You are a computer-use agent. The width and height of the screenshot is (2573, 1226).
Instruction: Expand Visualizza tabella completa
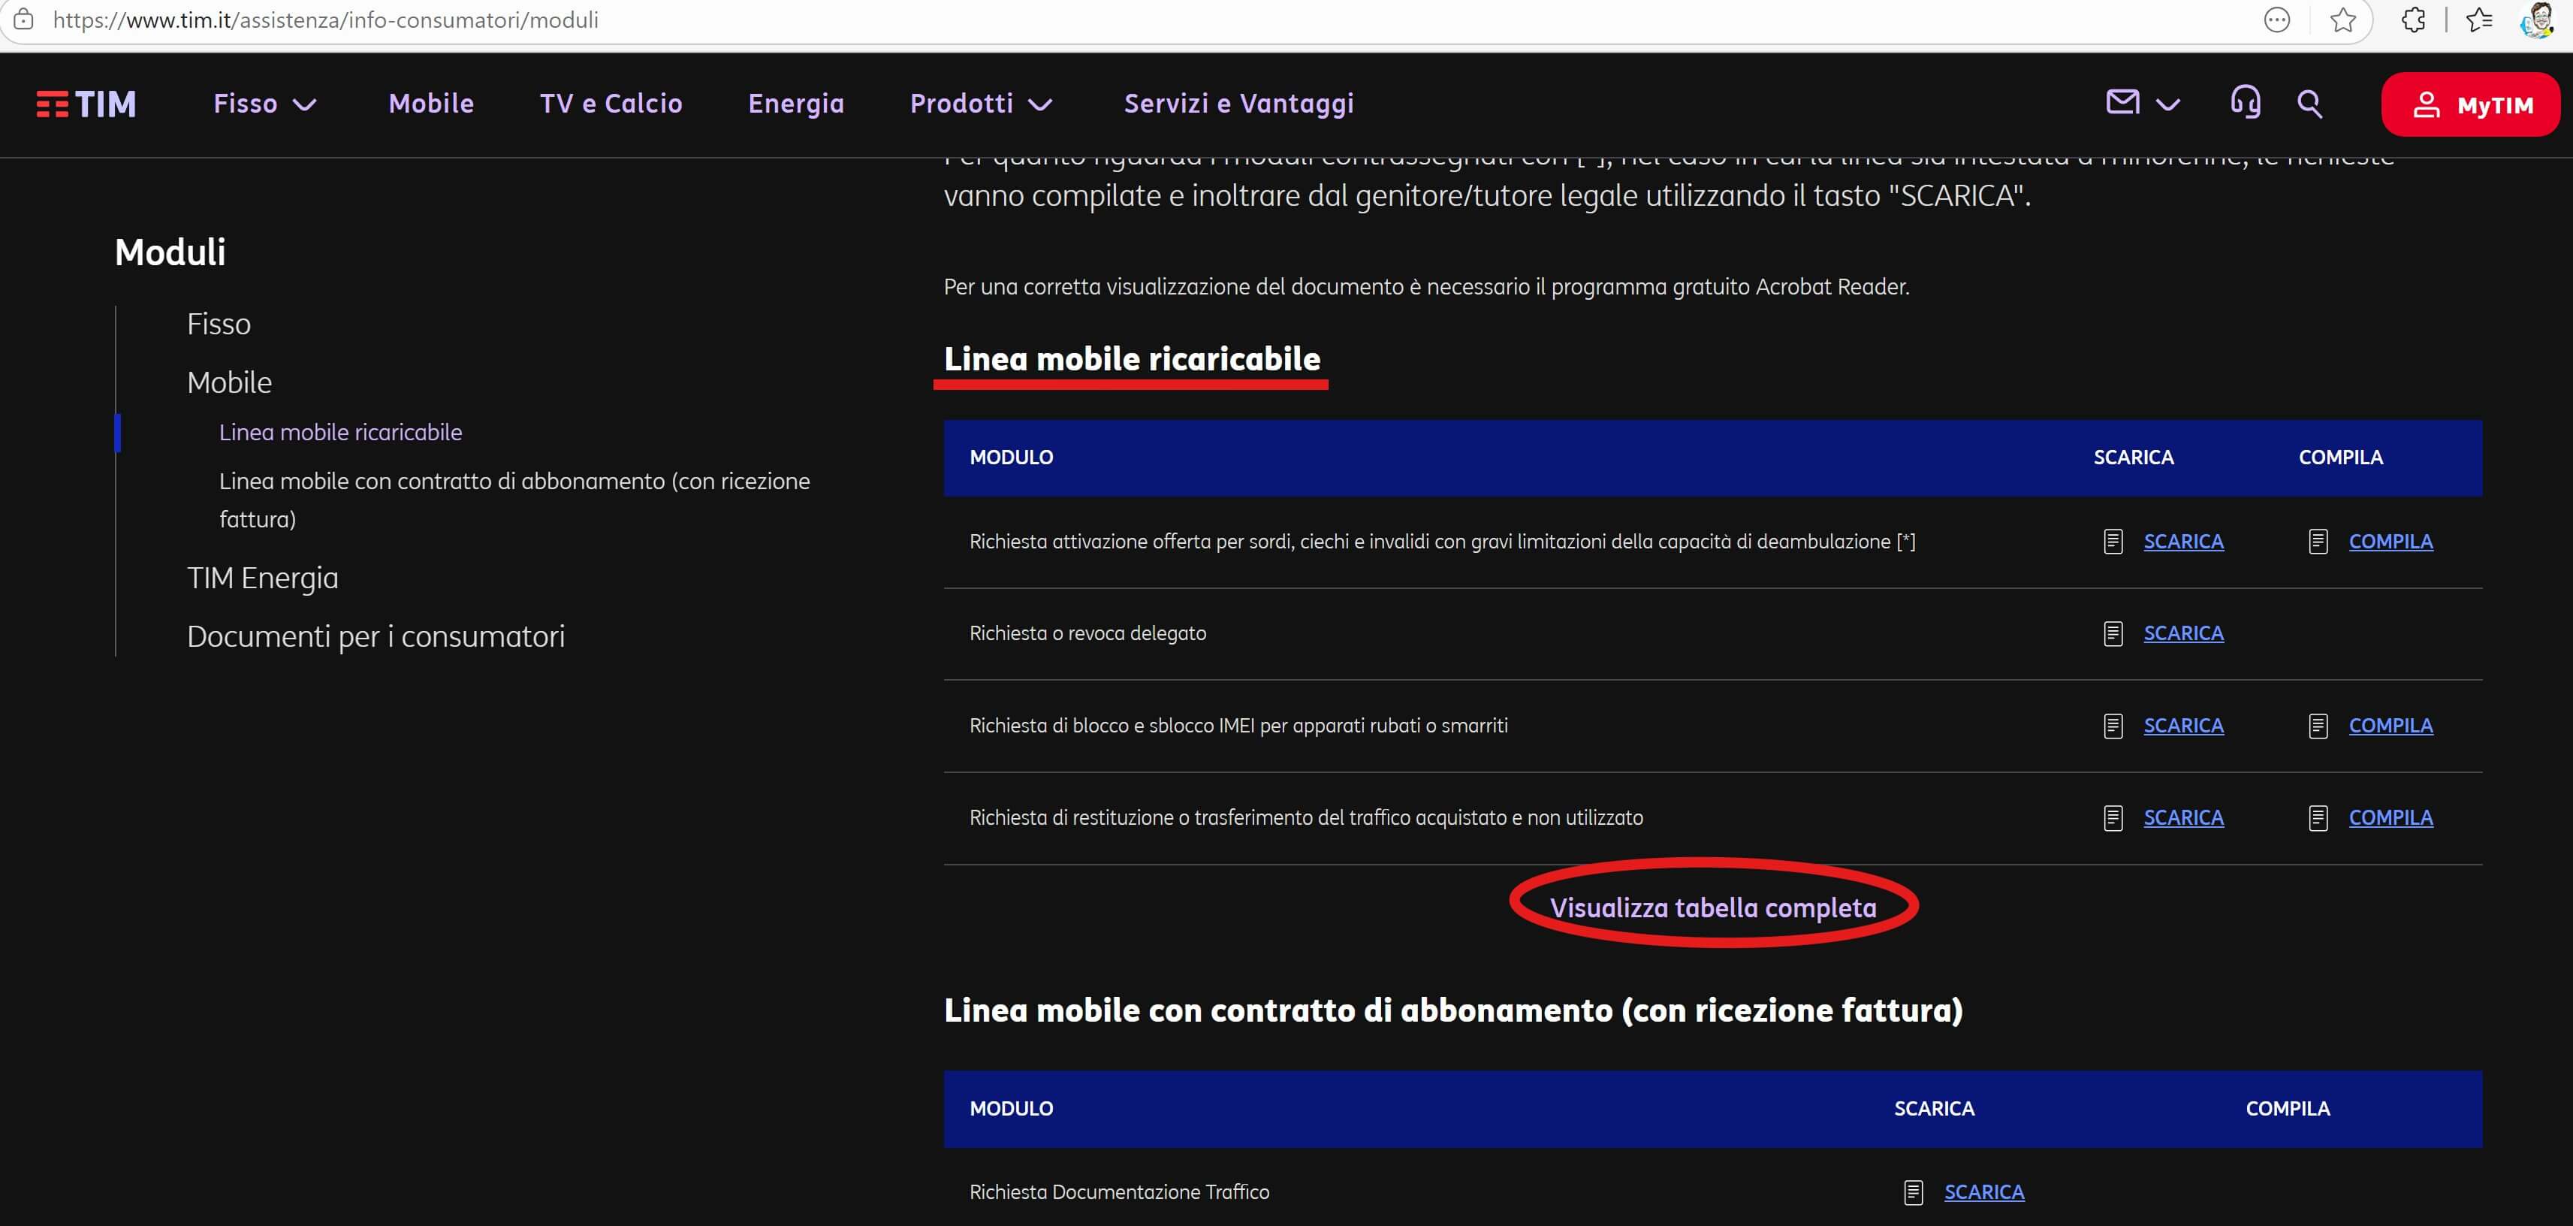click(1712, 907)
